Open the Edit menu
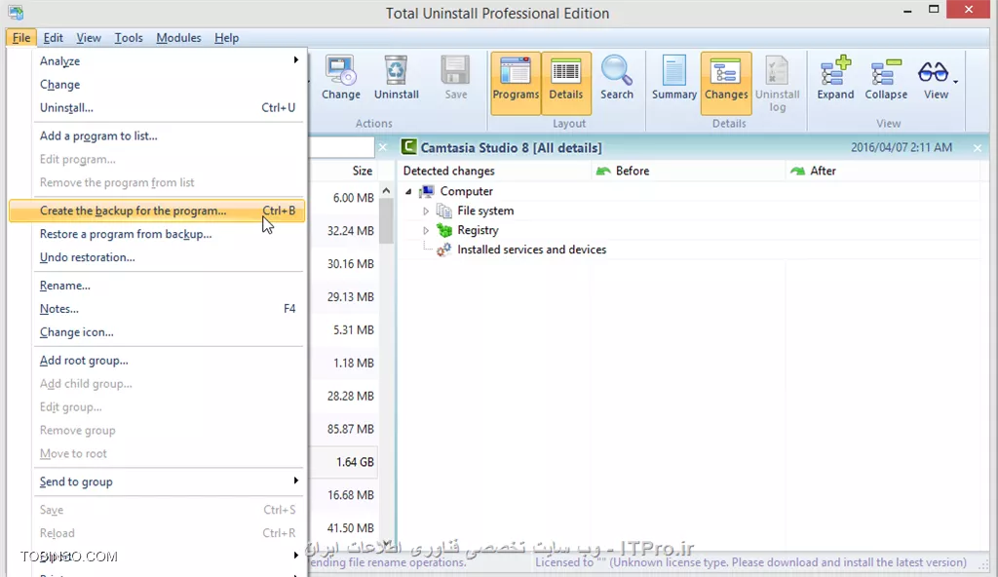 (53, 38)
